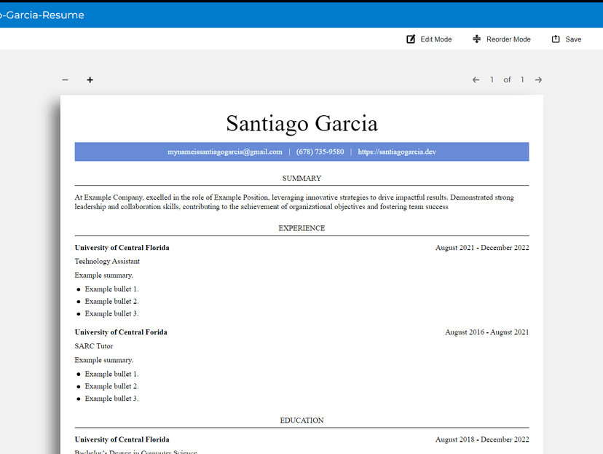Click the date August 2021 - December 2022
603x454 pixels.
coord(482,248)
